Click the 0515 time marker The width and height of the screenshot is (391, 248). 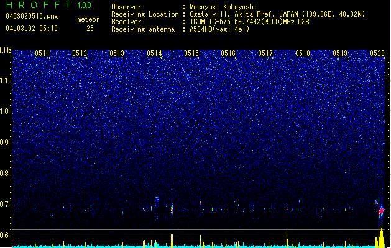[191, 53]
